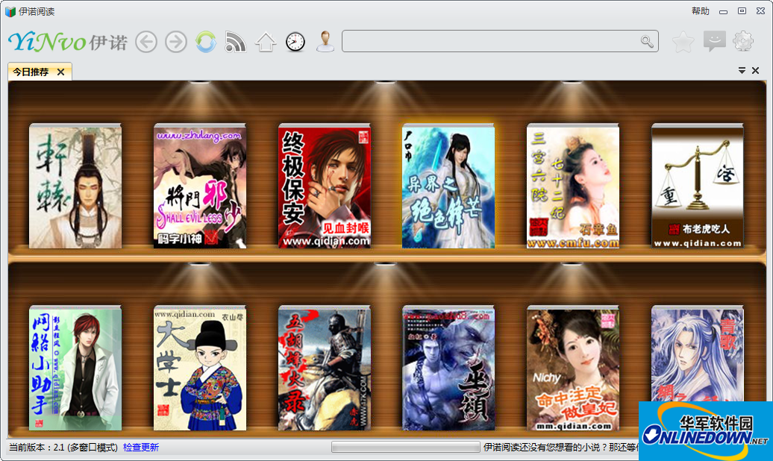Click the status bar progress bar
The width and height of the screenshot is (773, 461).
[x=406, y=447]
